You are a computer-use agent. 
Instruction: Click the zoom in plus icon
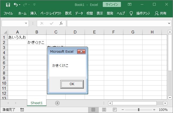point(154,110)
